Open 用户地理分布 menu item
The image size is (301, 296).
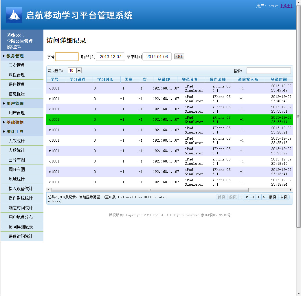pyautogui.click(x=22, y=217)
